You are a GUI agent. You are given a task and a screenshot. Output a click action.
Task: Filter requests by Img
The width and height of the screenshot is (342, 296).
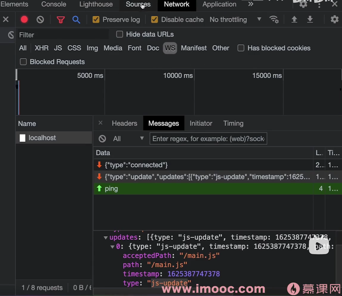pos(92,48)
